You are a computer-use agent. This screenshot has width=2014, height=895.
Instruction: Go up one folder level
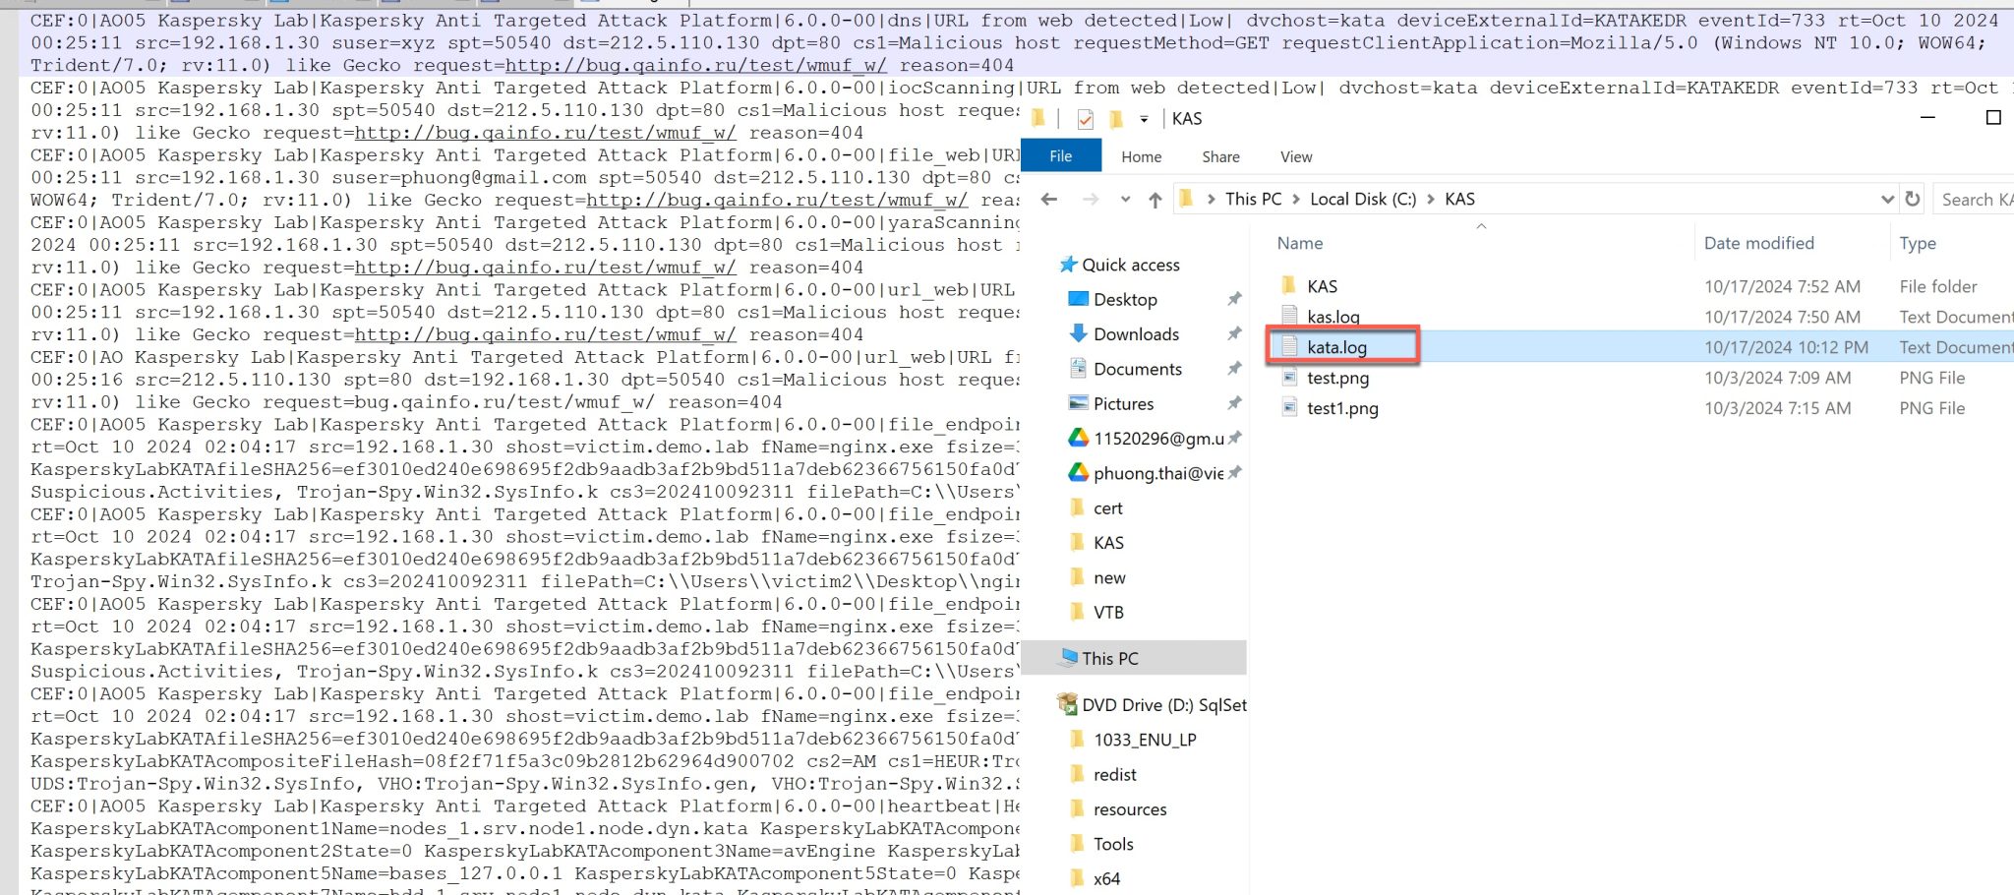pyautogui.click(x=1155, y=199)
